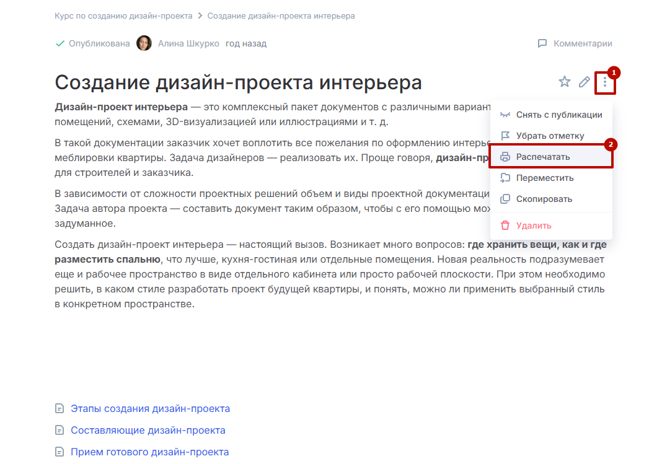Click the copy icon beside Скопировать
The width and height of the screenshot is (662, 464).
505,199
